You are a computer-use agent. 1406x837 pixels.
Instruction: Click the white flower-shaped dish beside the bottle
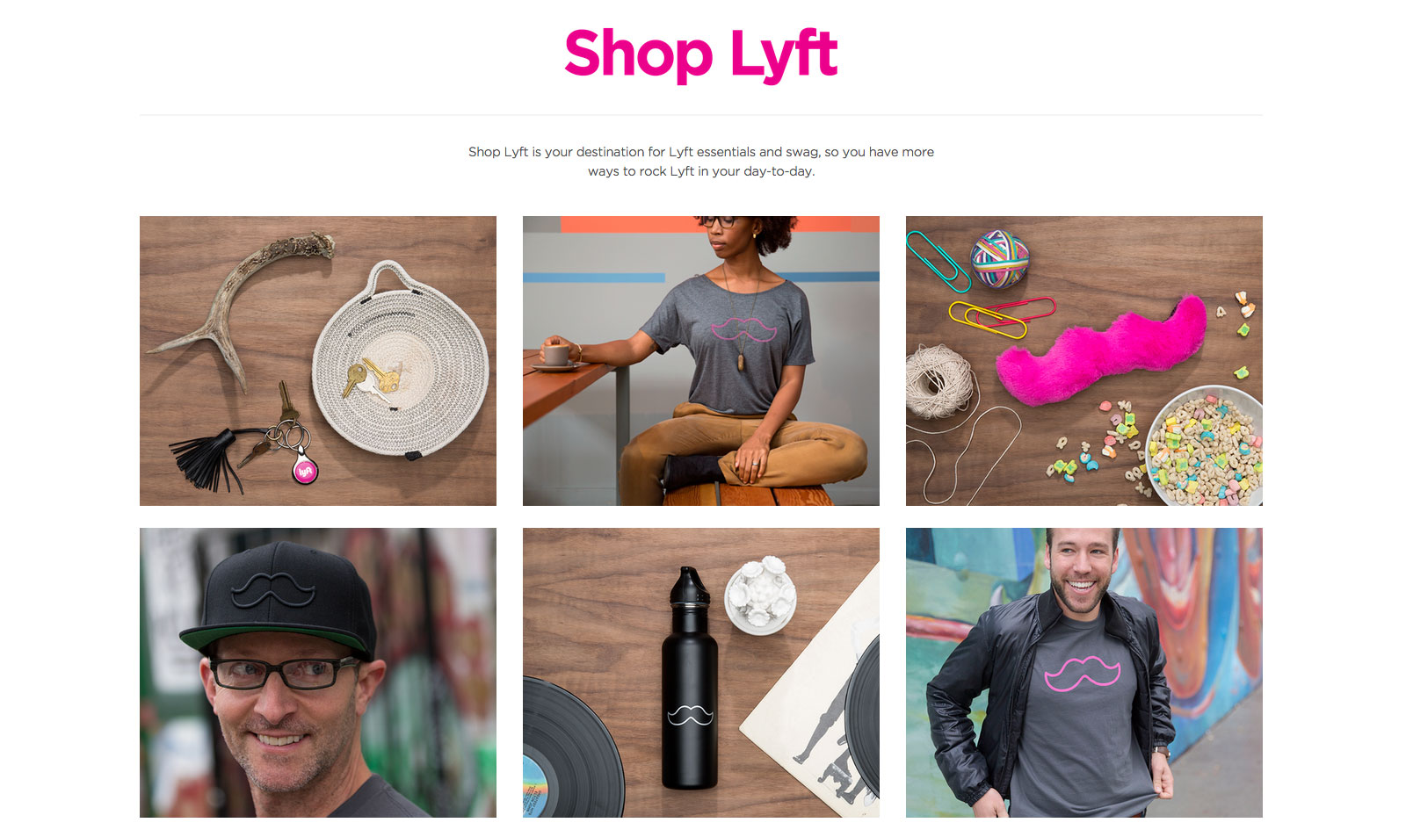(761, 593)
